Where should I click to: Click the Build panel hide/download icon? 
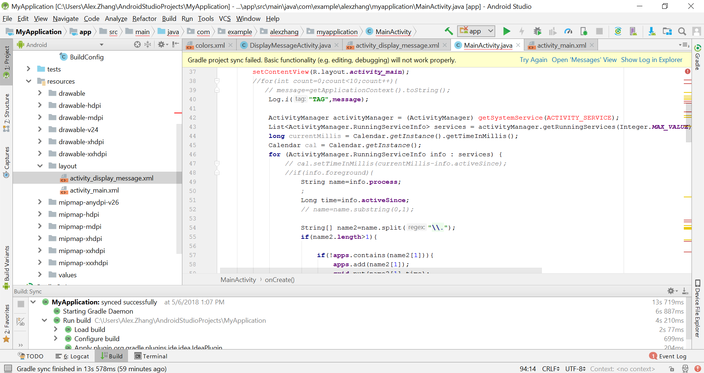click(x=685, y=291)
